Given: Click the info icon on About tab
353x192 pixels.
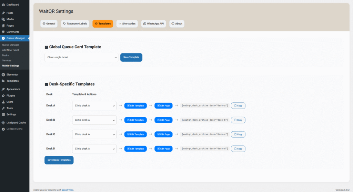Looking at the screenshot, I should [x=173, y=24].
